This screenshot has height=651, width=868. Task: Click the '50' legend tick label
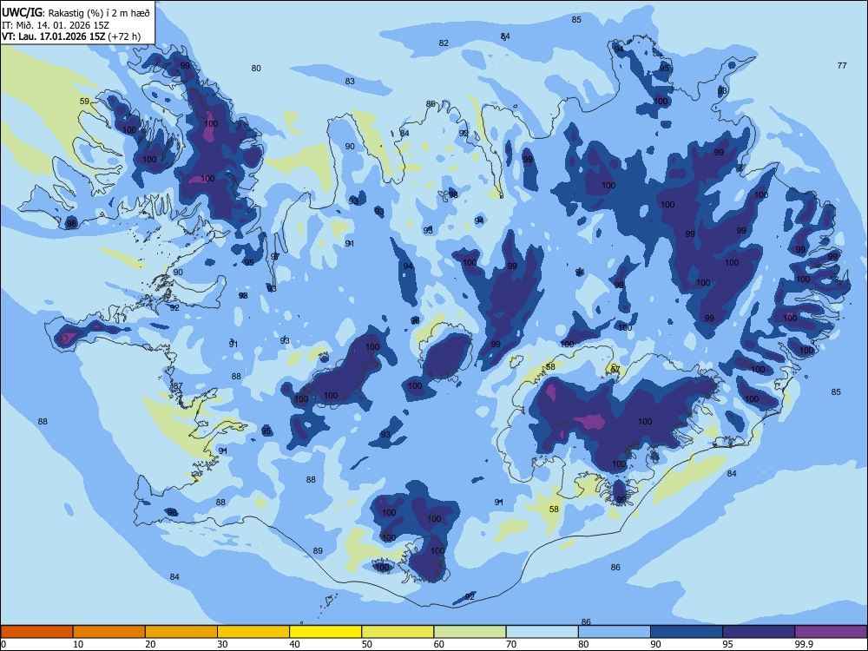point(367,644)
